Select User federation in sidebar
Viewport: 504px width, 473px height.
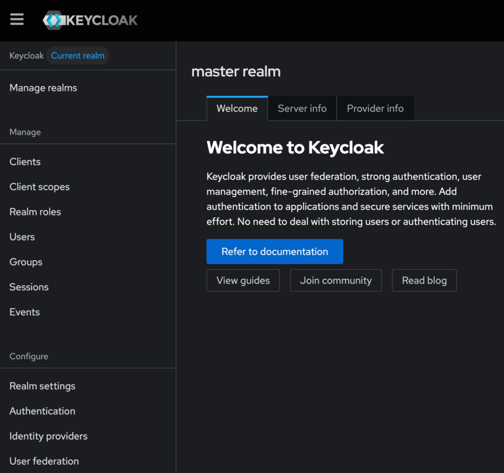coord(44,461)
